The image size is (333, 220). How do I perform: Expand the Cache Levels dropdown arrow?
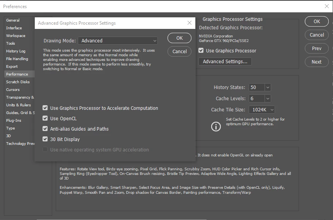[268, 99]
